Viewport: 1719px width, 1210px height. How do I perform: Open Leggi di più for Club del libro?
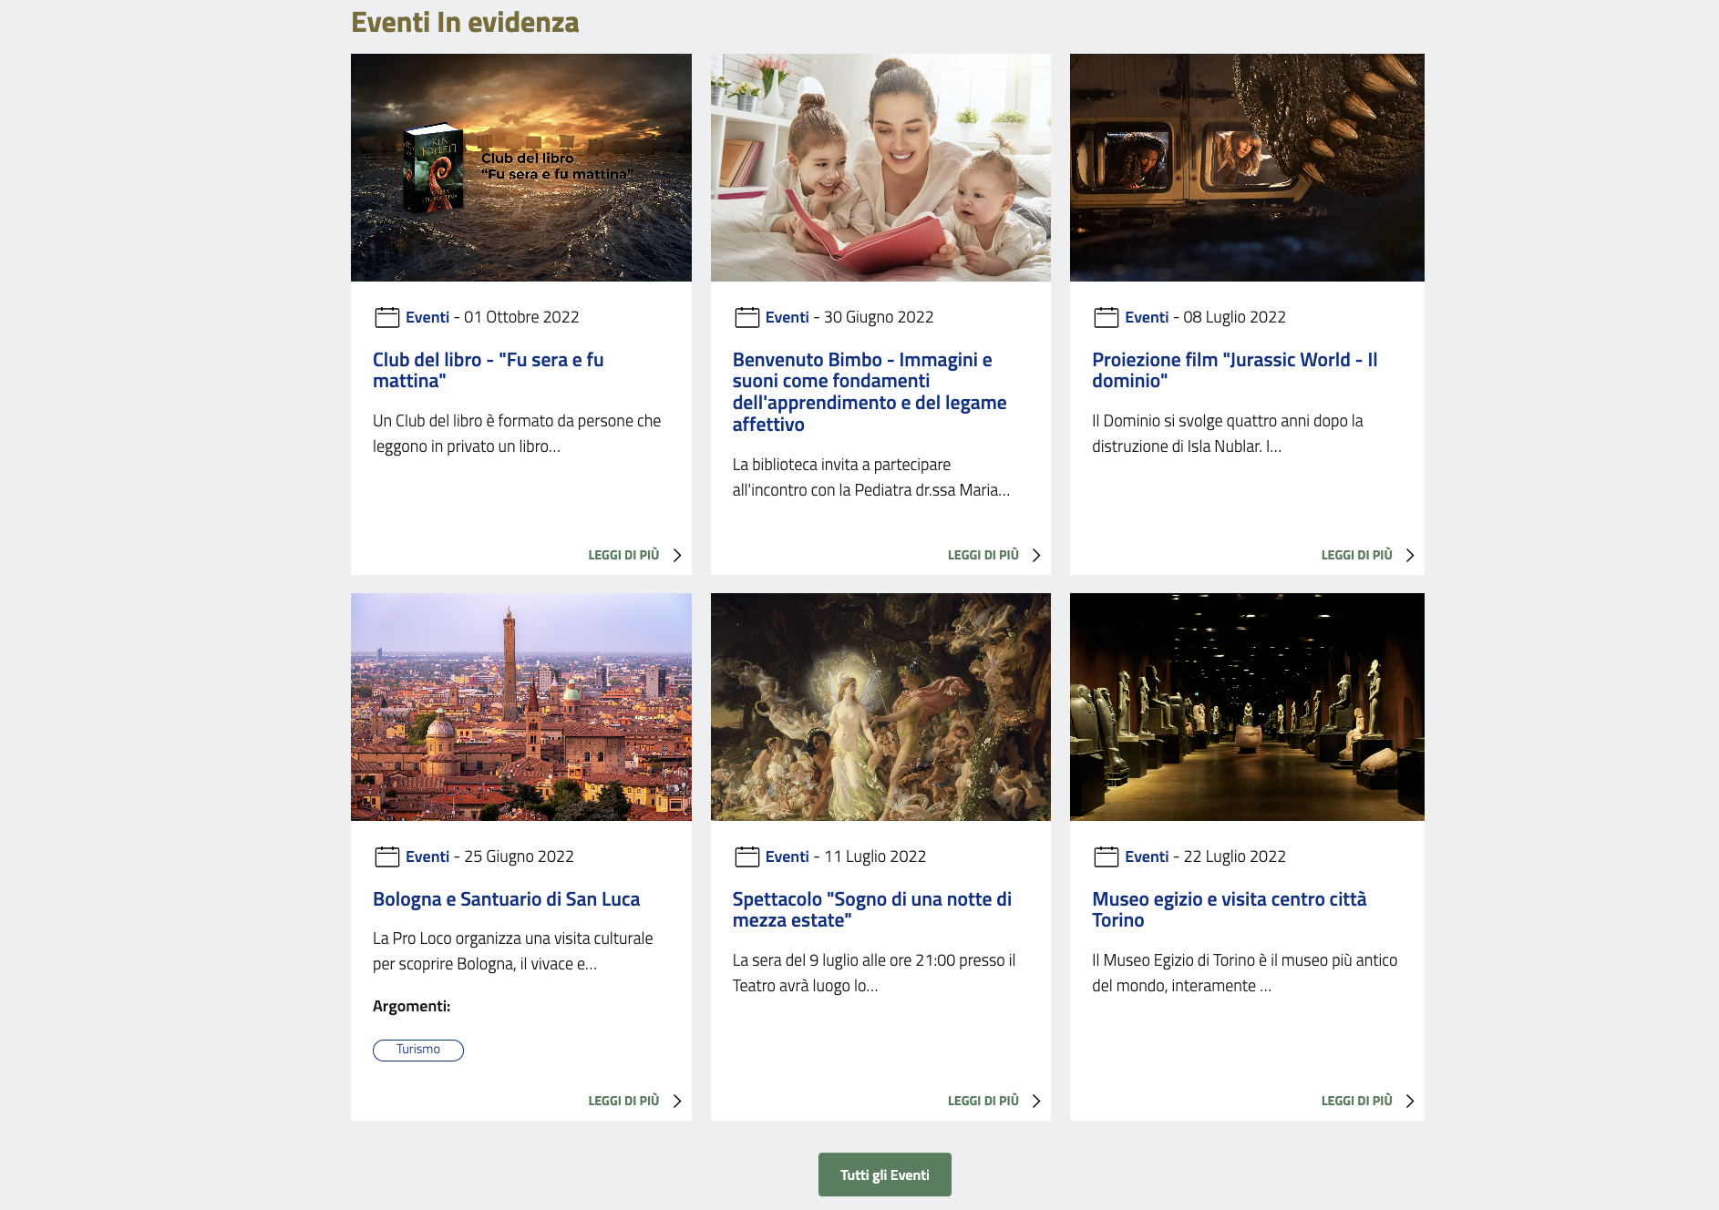coord(623,555)
